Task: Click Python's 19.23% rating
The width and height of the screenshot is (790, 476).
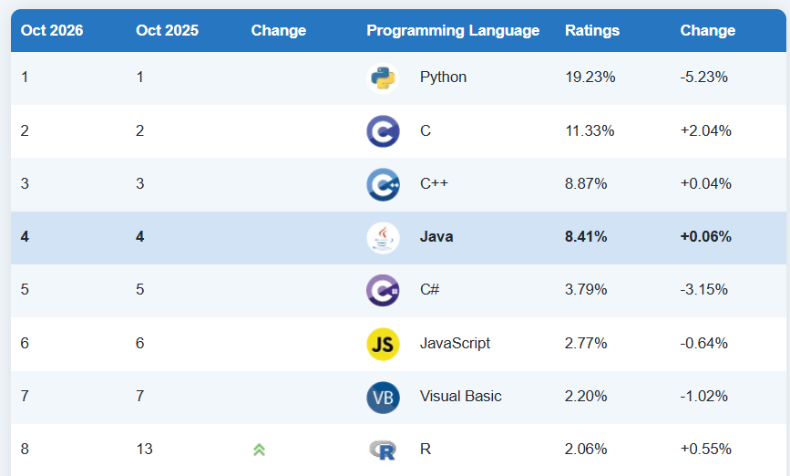Action: pos(590,78)
